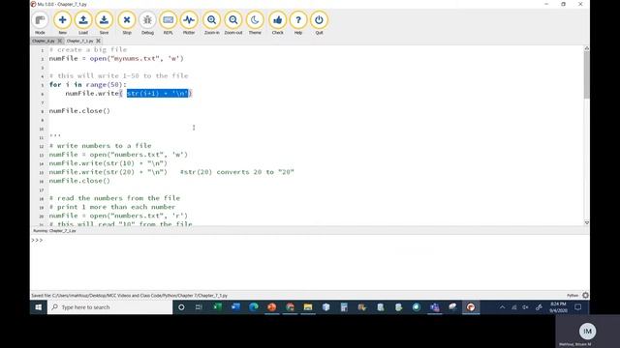Click comment '# write numbers to a file'

pos(100,146)
